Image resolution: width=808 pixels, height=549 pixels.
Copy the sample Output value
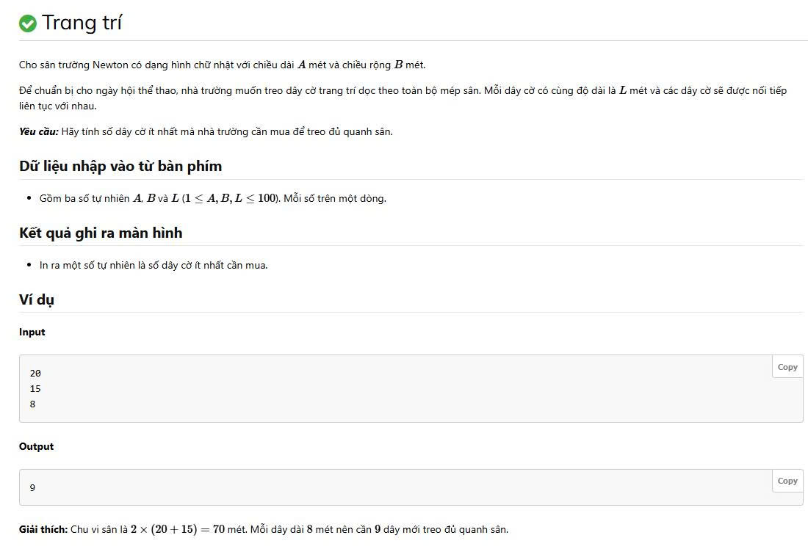787,481
